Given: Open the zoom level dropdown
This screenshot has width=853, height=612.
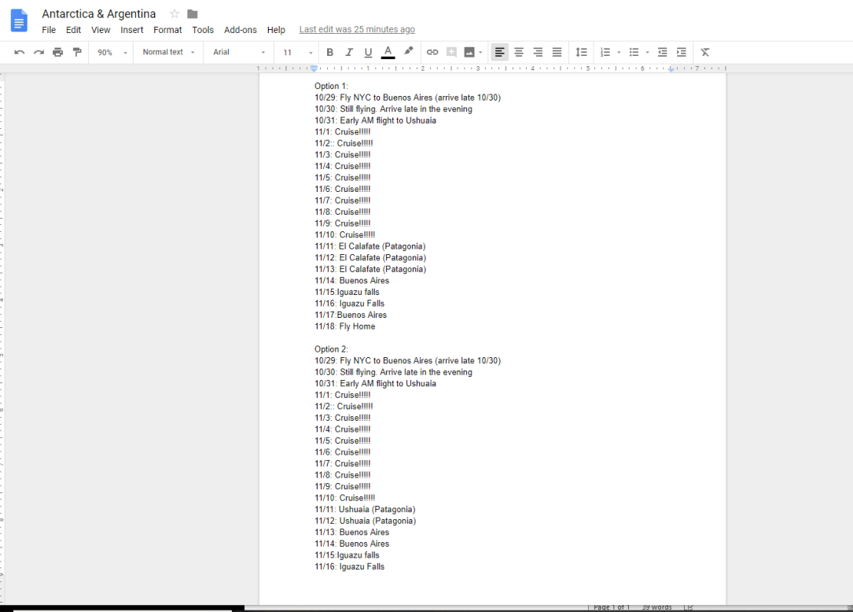Looking at the screenshot, I should pyautogui.click(x=108, y=52).
